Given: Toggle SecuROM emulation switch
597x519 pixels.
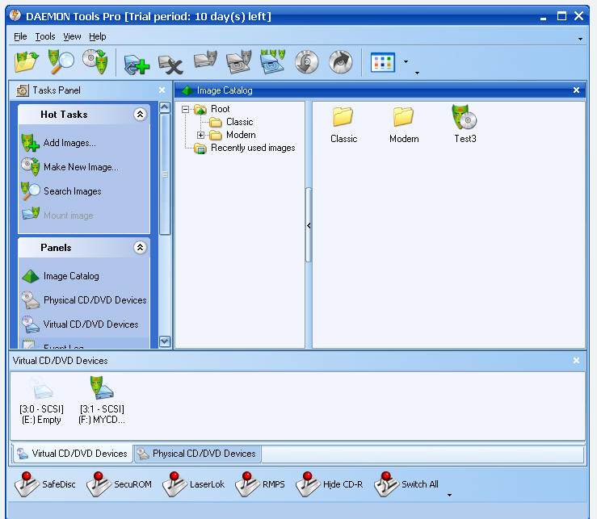Looking at the screenshot, I should click(x=120, y=484).
